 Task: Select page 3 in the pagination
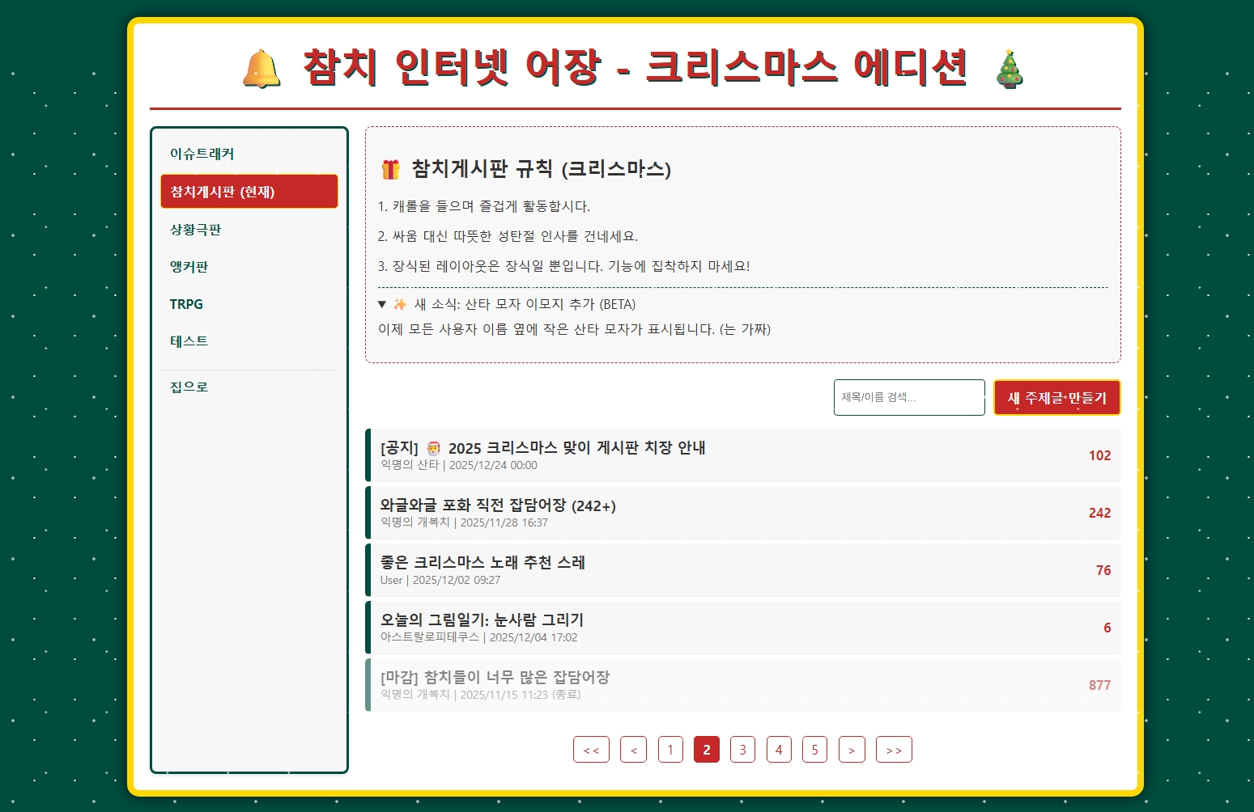tap(742, 750)
